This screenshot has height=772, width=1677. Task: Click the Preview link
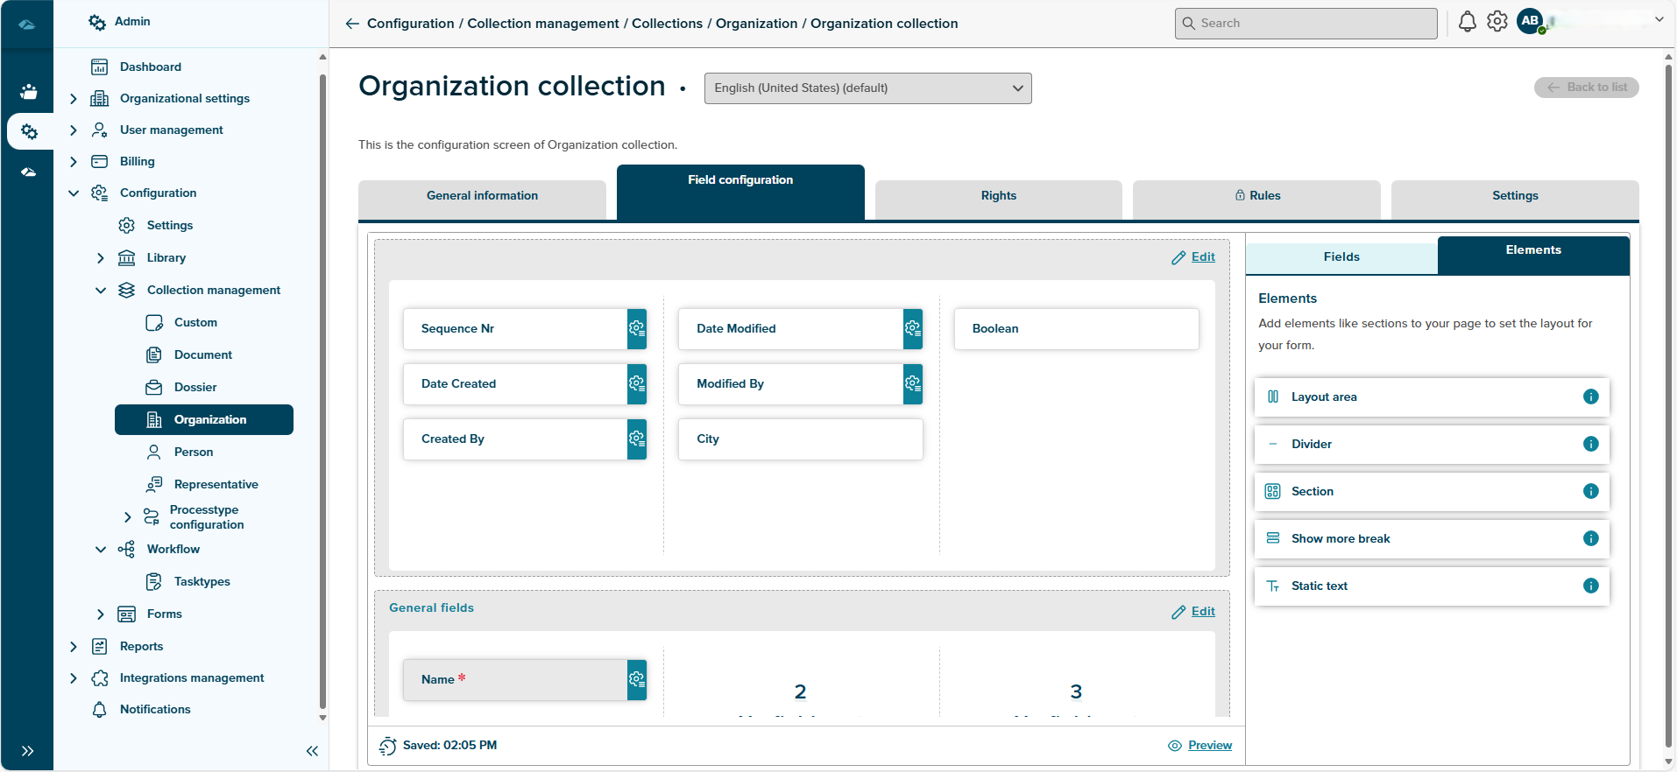1209,746
